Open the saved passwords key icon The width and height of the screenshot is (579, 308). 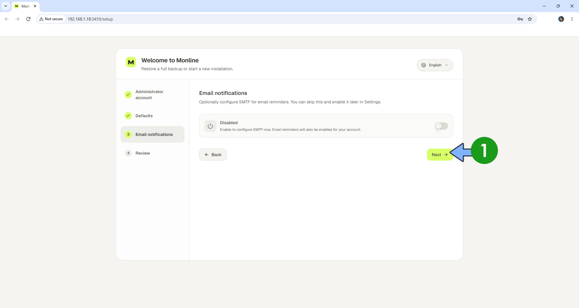[x=520, y=19]
